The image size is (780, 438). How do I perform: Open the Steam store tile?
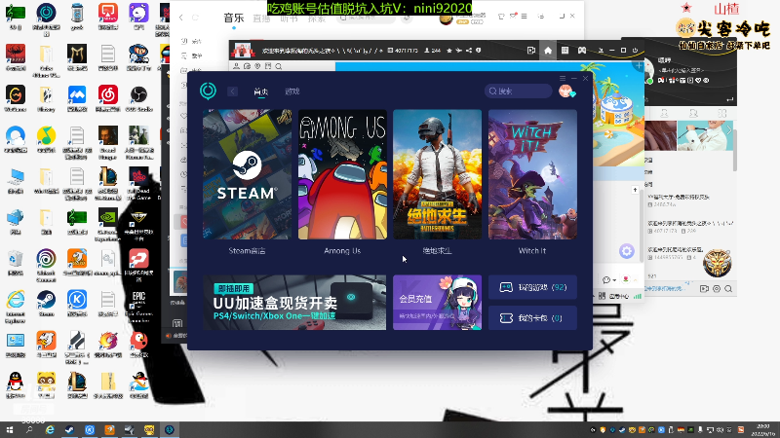click(x=248, y=174)
